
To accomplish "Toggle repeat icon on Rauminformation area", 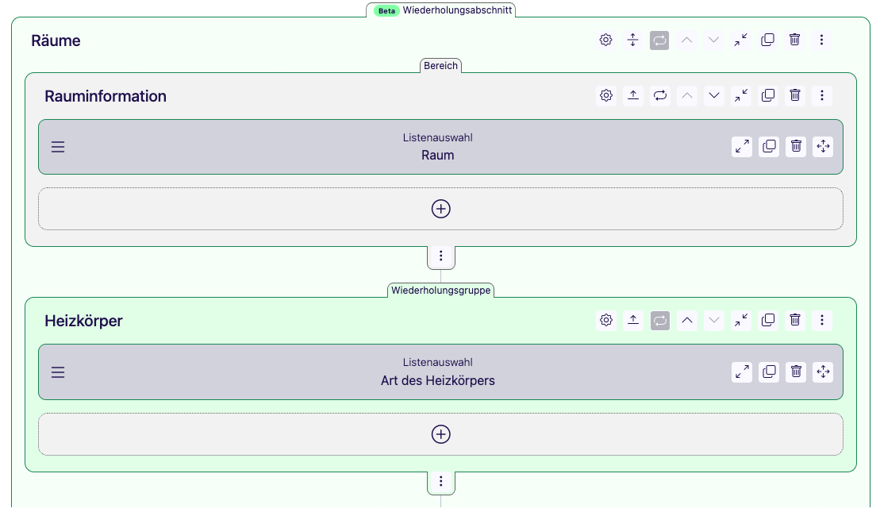I will 660,95.
